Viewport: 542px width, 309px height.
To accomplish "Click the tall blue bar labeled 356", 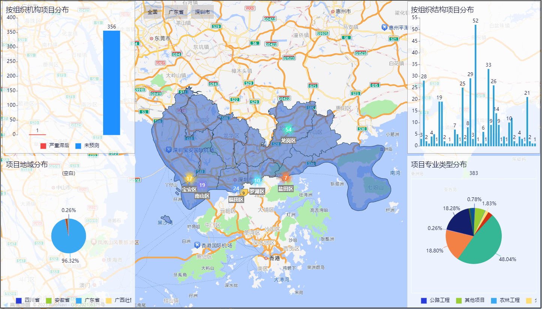I will click(x=111, y=82).
